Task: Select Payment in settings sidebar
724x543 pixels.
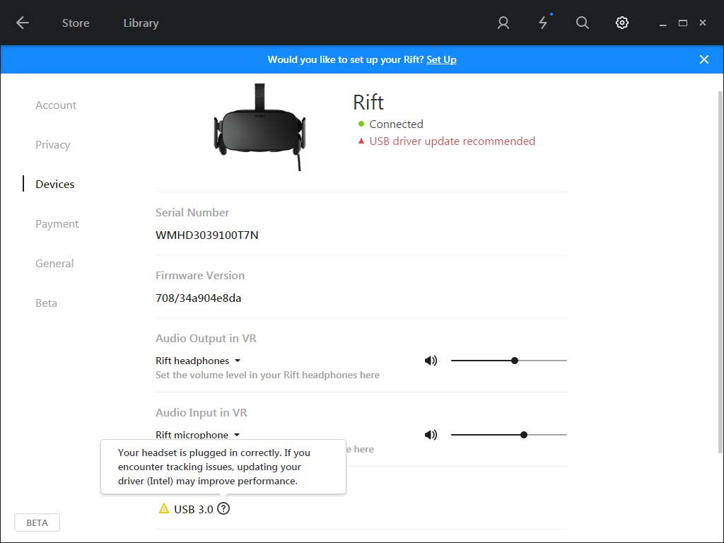Action: point(57,224)
